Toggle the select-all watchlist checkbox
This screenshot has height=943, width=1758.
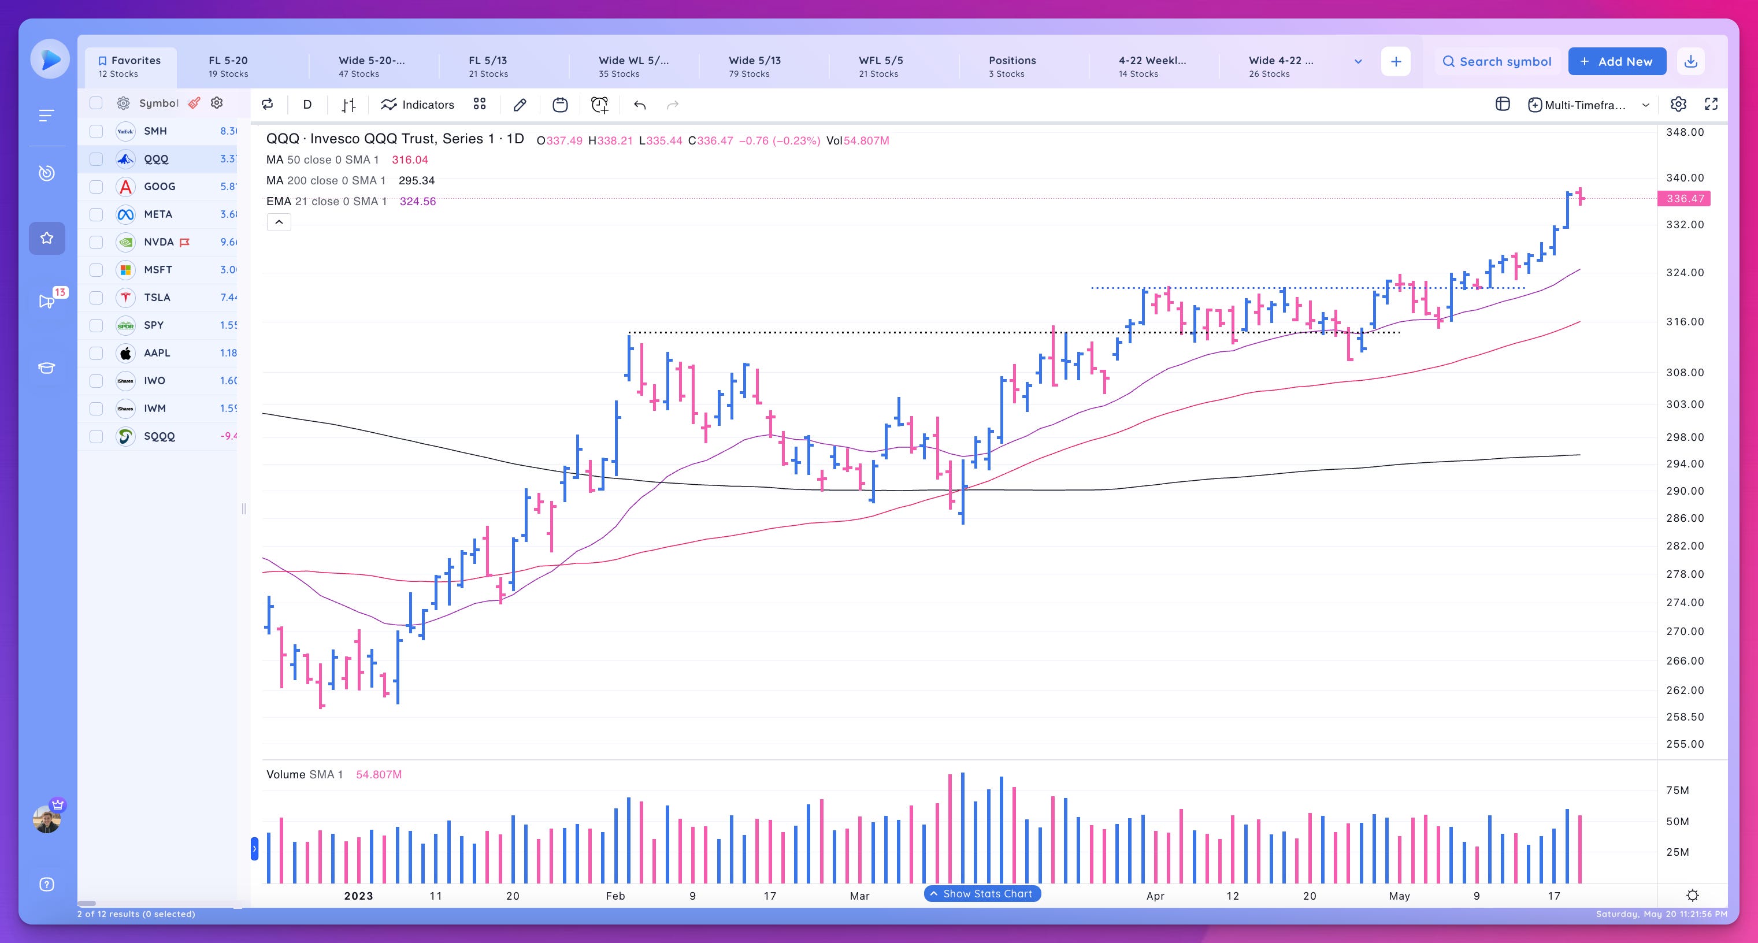pos(97,103)
